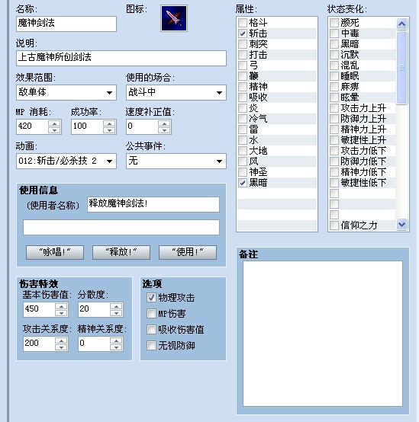Click the 备注 notes text area
Viewport: 419px width, 422px height.
click(323, 334)
